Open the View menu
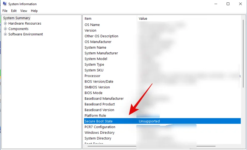The image size is (247, 150). coord(24,11)
